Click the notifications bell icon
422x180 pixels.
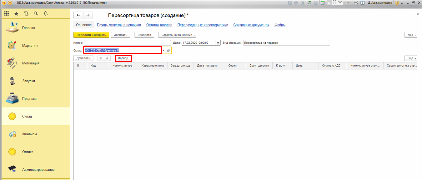coord(46,13)
